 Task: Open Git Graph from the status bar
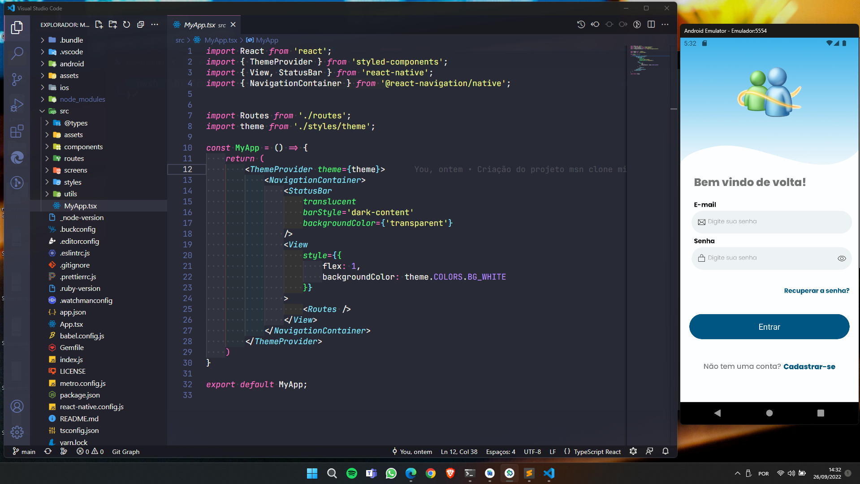pyautogui.click(x=125, y=451)
